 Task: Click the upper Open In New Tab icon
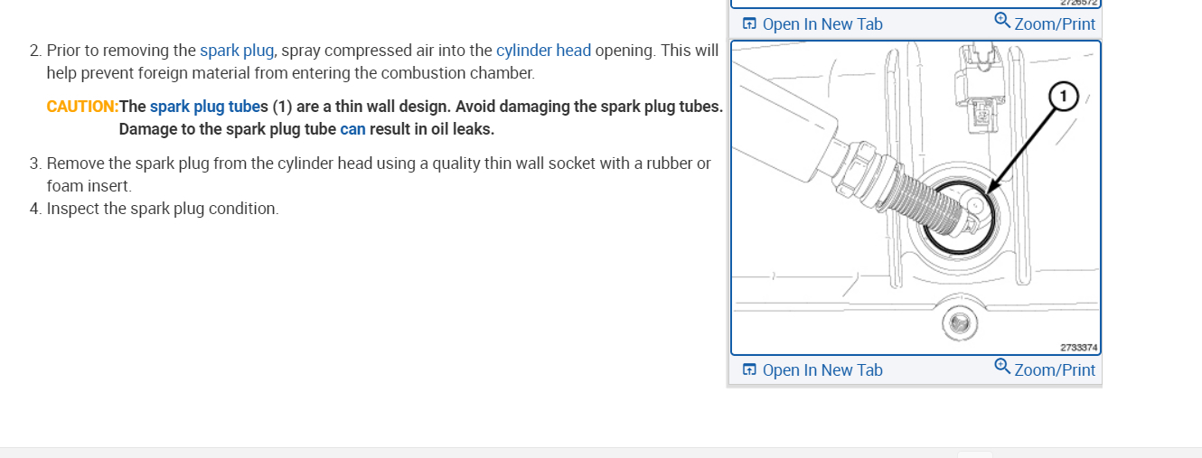[x=749, y=24]
